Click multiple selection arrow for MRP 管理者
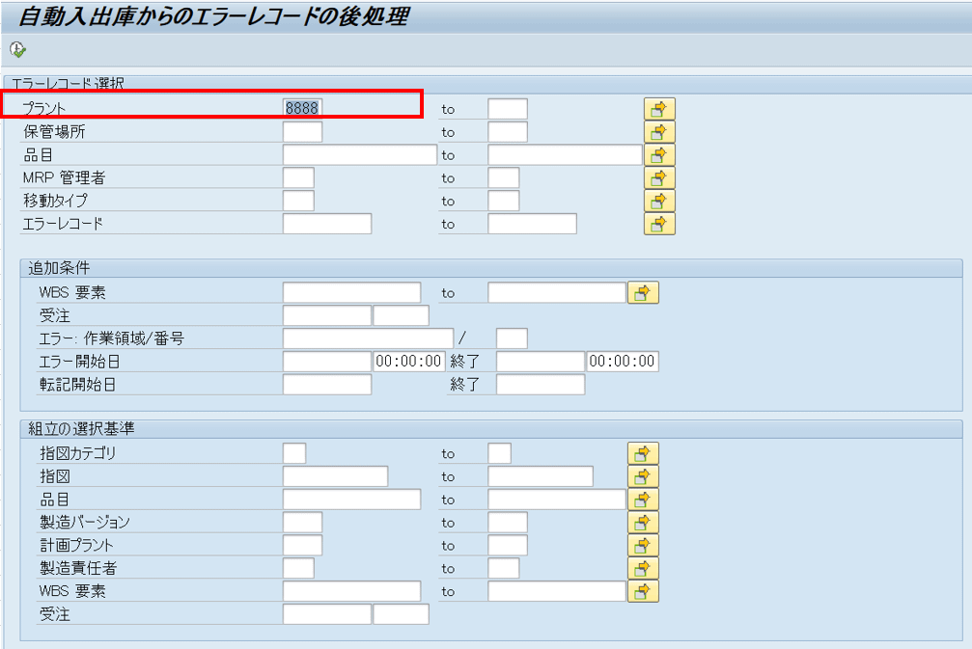972x649 pixels. tap(659, 178)
